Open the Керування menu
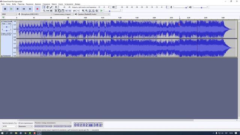 coord(30,4)
